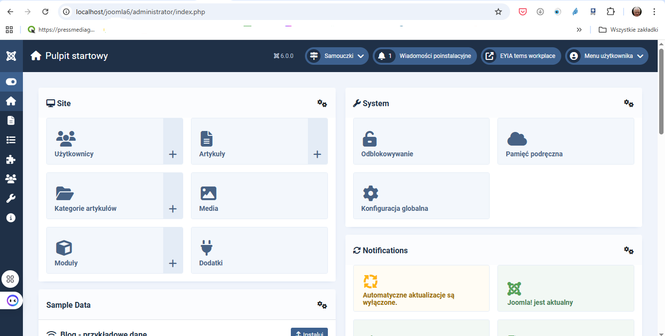Screen dimensions: 665x336
Task: Open the Menus list icon in sidebar
Action: click(x=11, y=140)
